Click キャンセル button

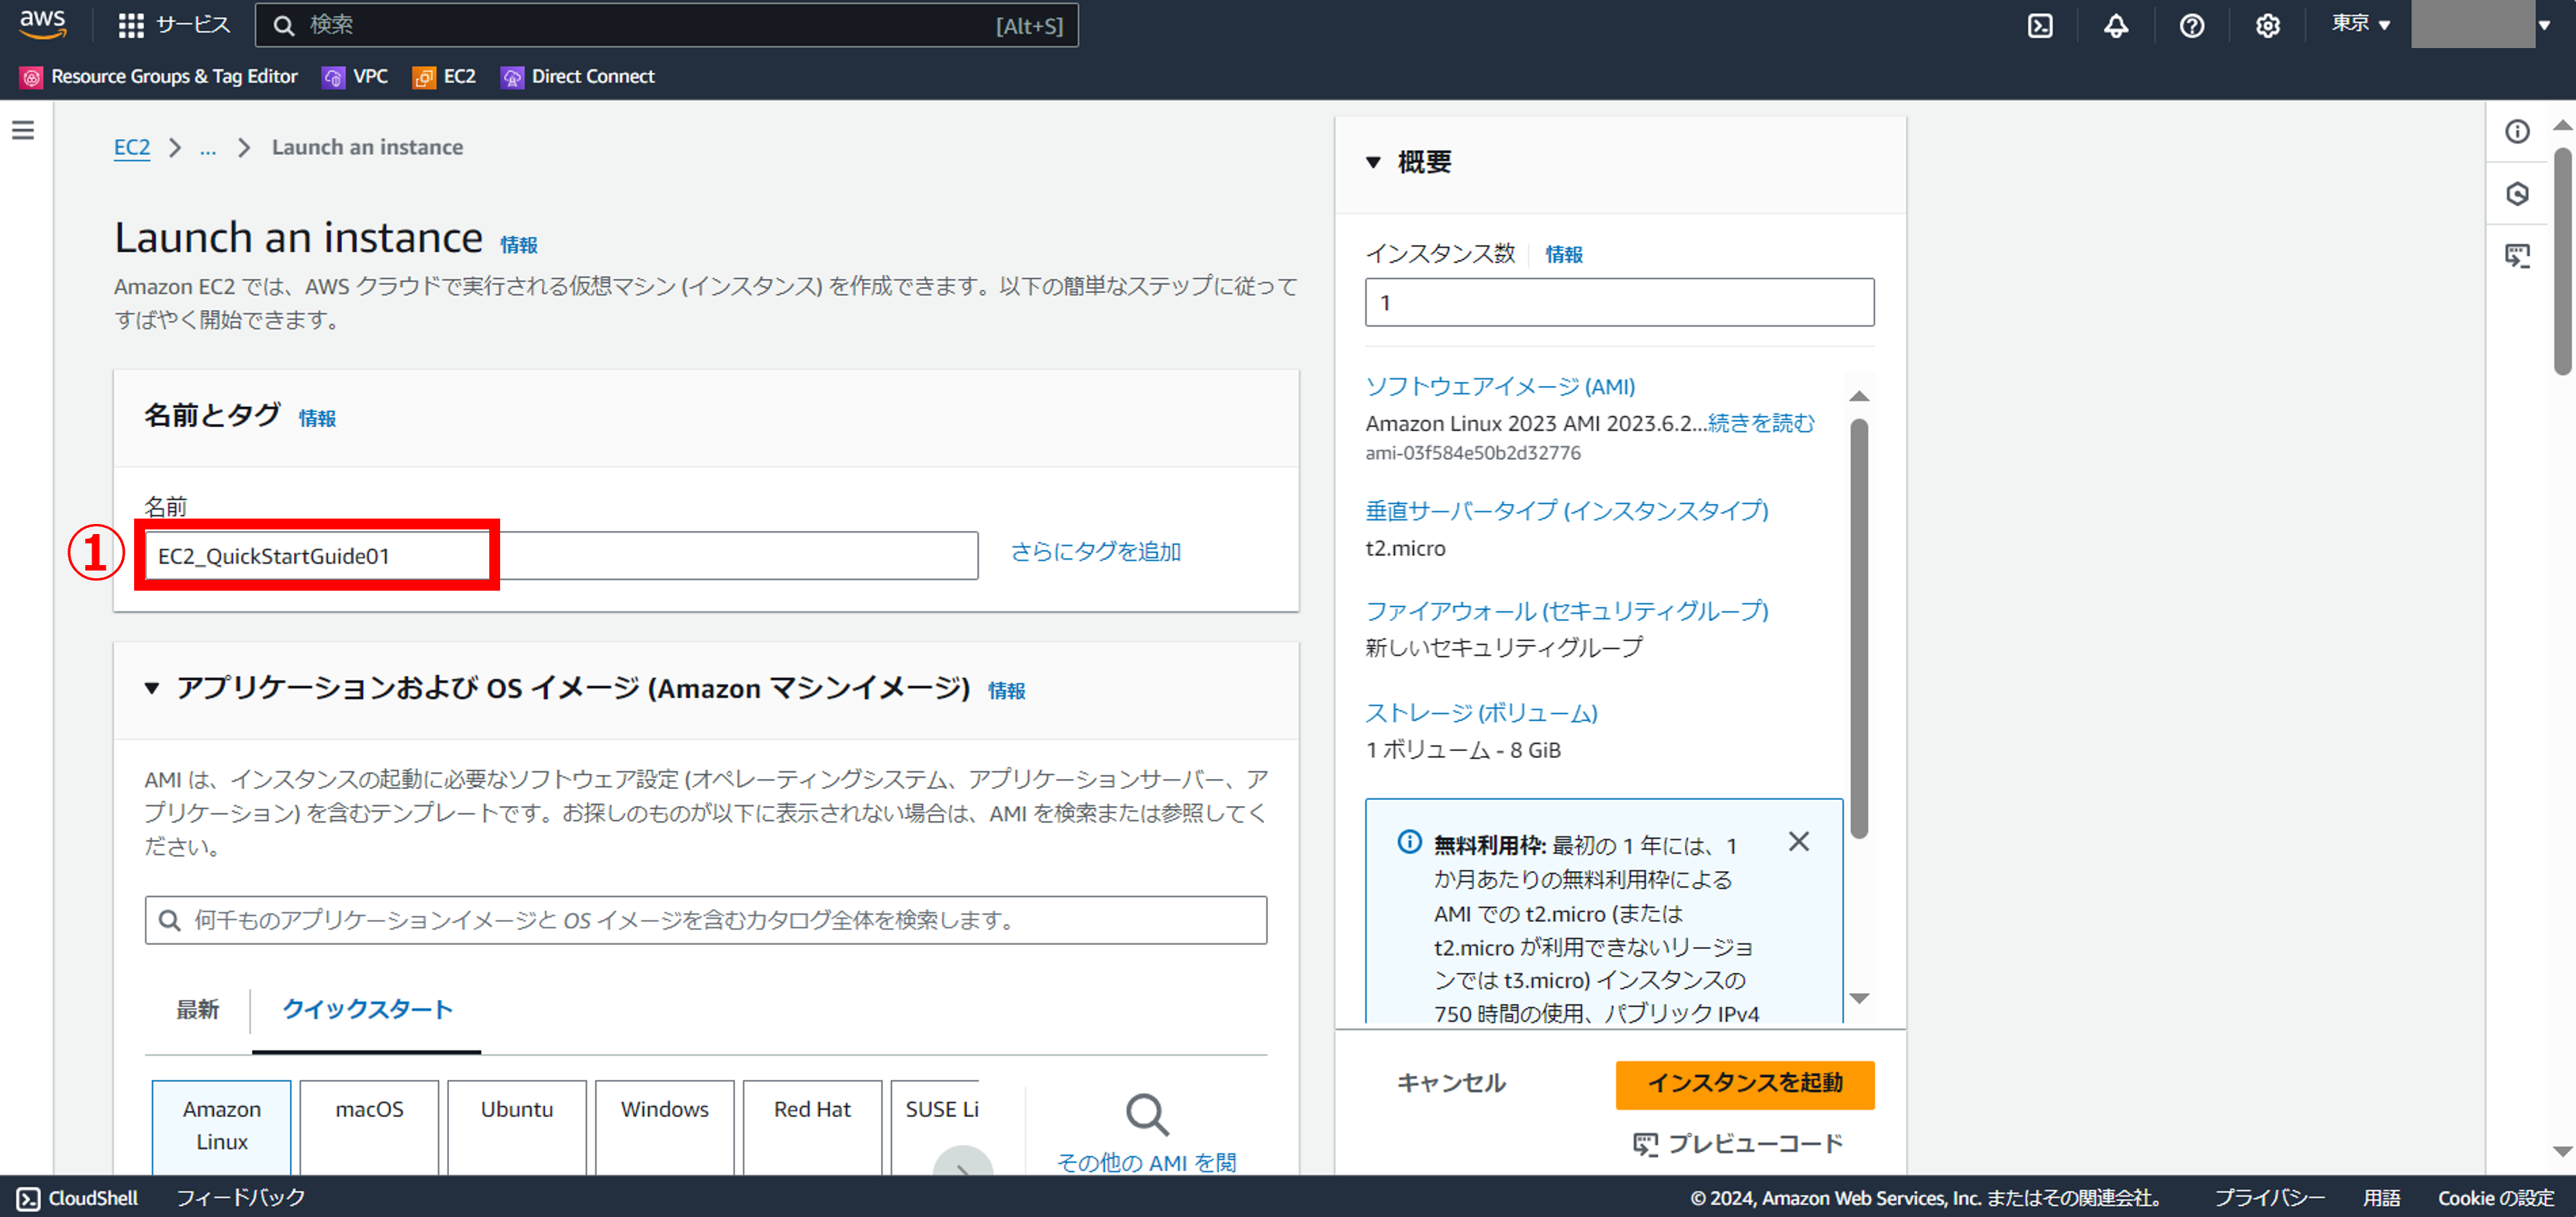coord(1450,1083)
